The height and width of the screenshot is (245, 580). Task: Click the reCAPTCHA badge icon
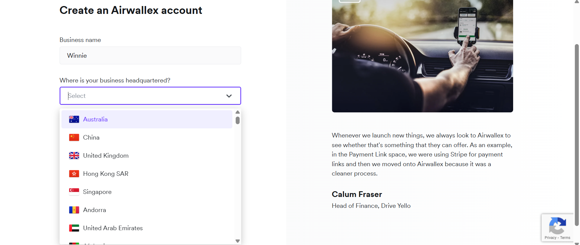click(557, 225)
